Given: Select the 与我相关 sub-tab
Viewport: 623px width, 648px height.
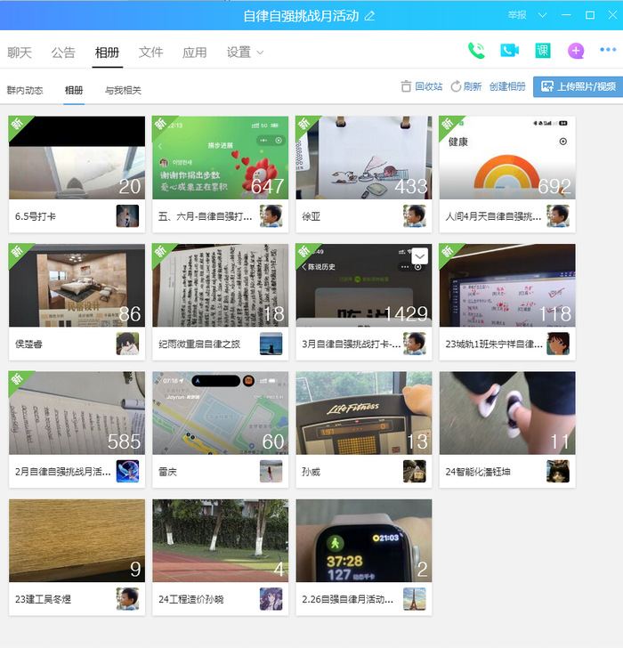Looking at the screenshot, I should [x=123, y=90].
